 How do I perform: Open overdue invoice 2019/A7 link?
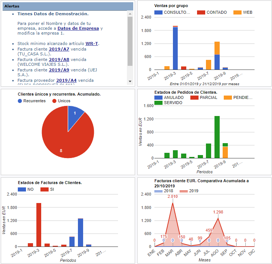59,49
